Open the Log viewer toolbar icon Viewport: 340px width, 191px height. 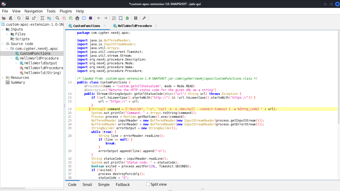pos(136,18)
